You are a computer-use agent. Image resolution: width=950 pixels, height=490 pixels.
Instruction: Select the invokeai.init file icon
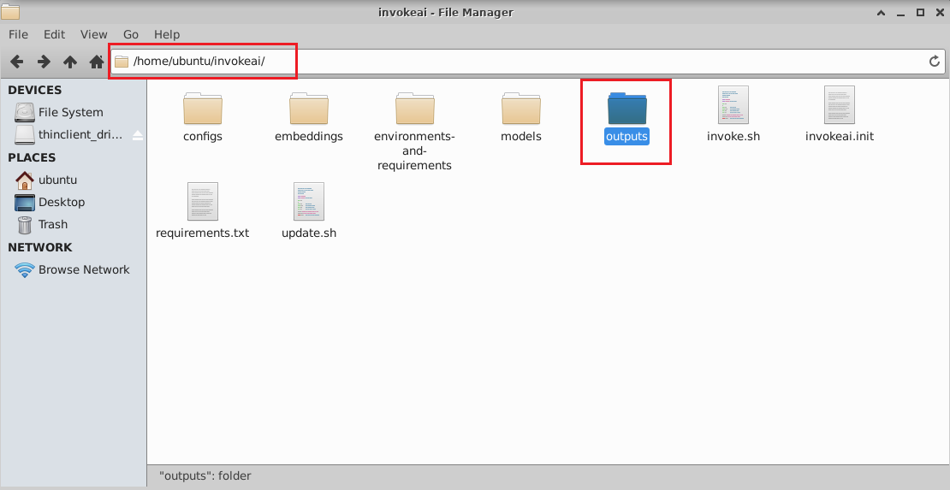839,105
